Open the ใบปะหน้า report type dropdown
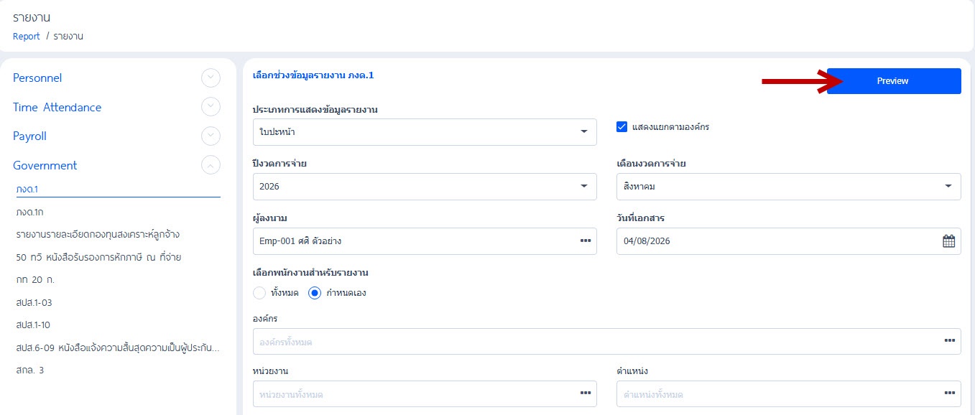This screenshot has height=415, width=975. click(x=425, y=132)
